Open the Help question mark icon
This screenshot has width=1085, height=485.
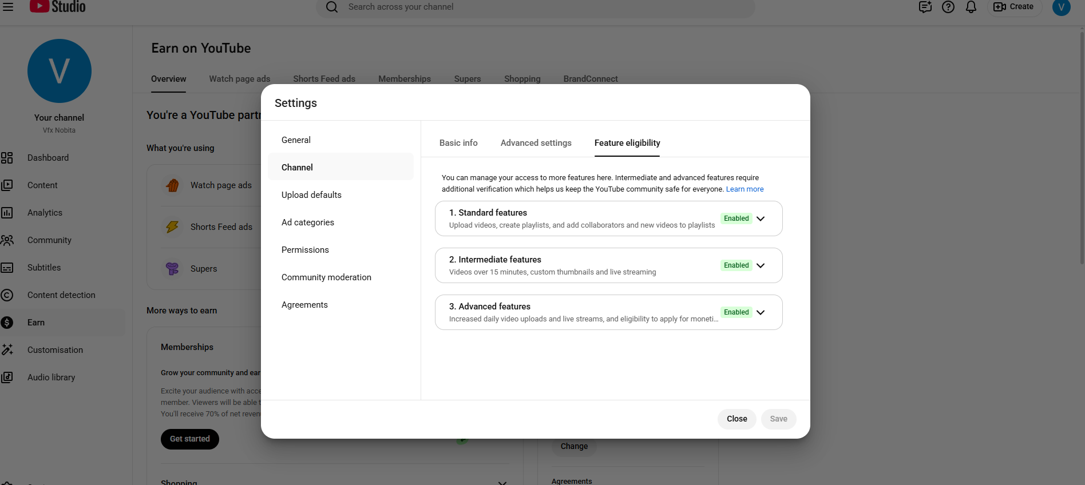948,7
